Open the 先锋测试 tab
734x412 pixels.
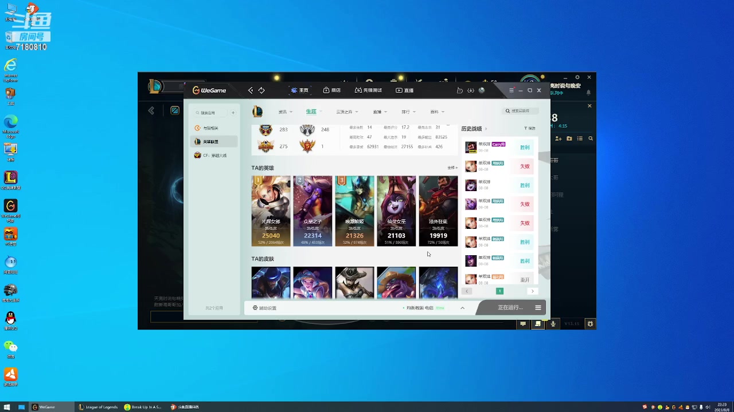368,90
